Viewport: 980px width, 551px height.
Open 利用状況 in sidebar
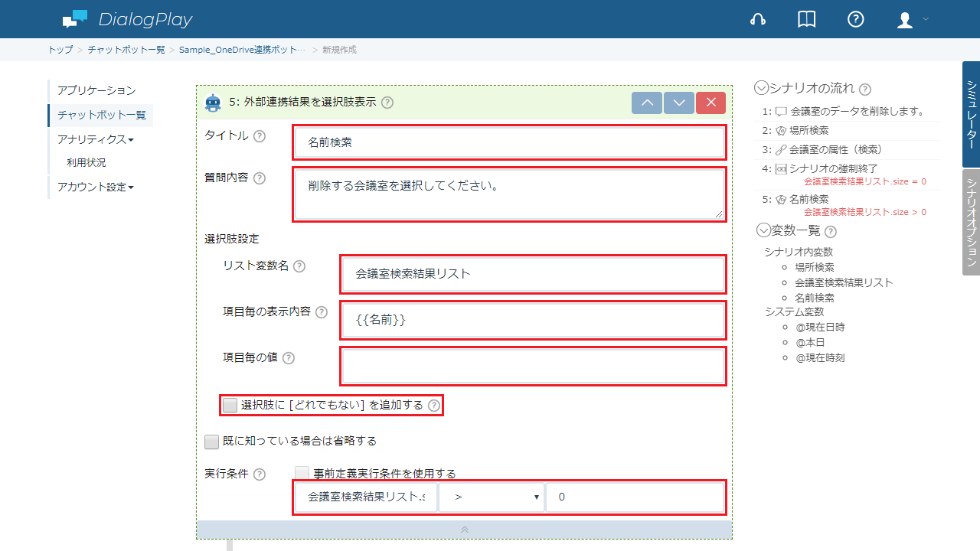(x=87, y=163)
